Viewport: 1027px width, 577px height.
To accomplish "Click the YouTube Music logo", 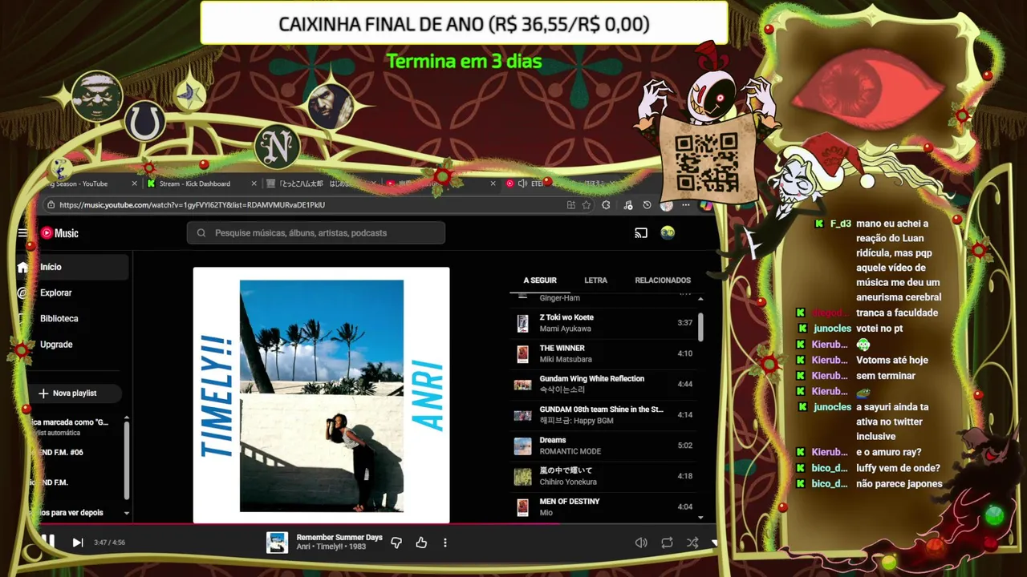I will tap(59, 233).
